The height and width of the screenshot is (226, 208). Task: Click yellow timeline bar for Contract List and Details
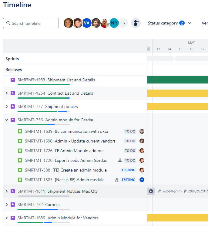tap(178, 93)
